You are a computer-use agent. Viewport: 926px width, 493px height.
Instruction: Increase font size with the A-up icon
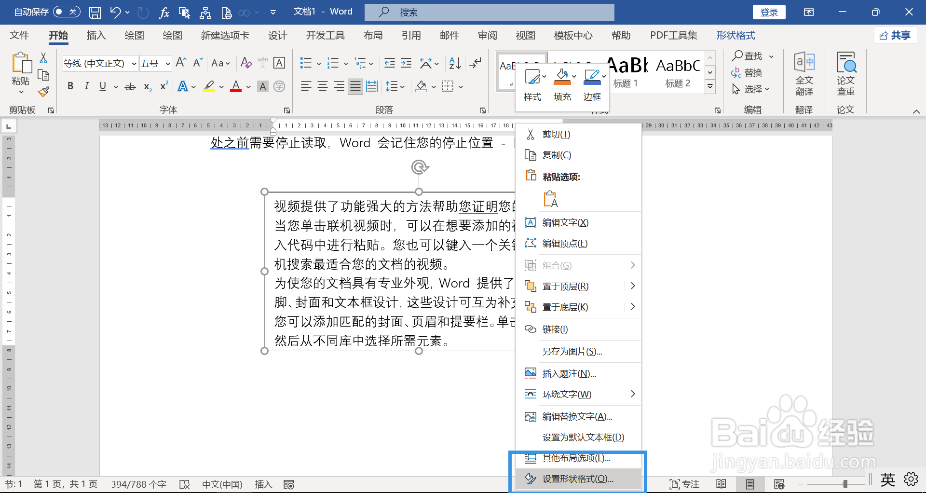point(181,63)
